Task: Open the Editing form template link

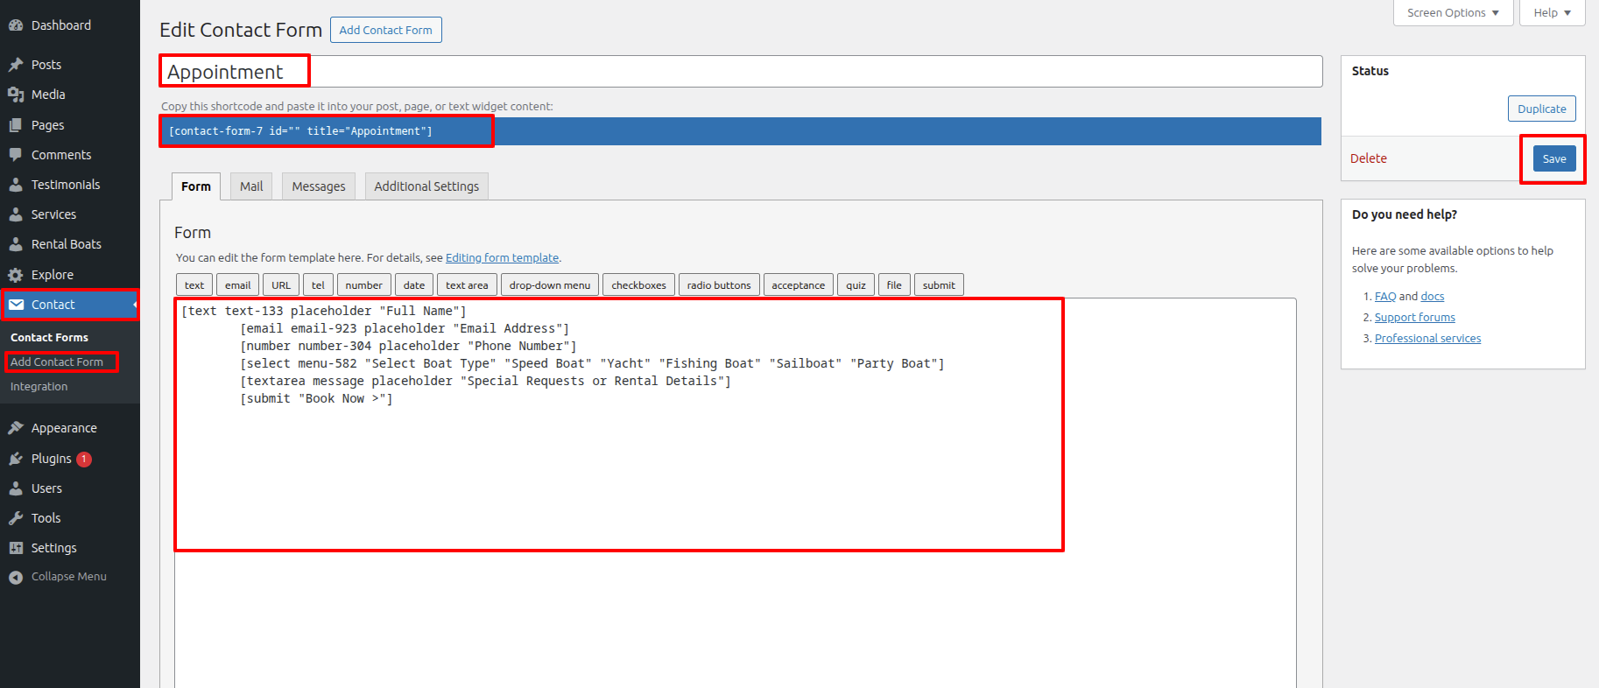Action: [502, 258]
